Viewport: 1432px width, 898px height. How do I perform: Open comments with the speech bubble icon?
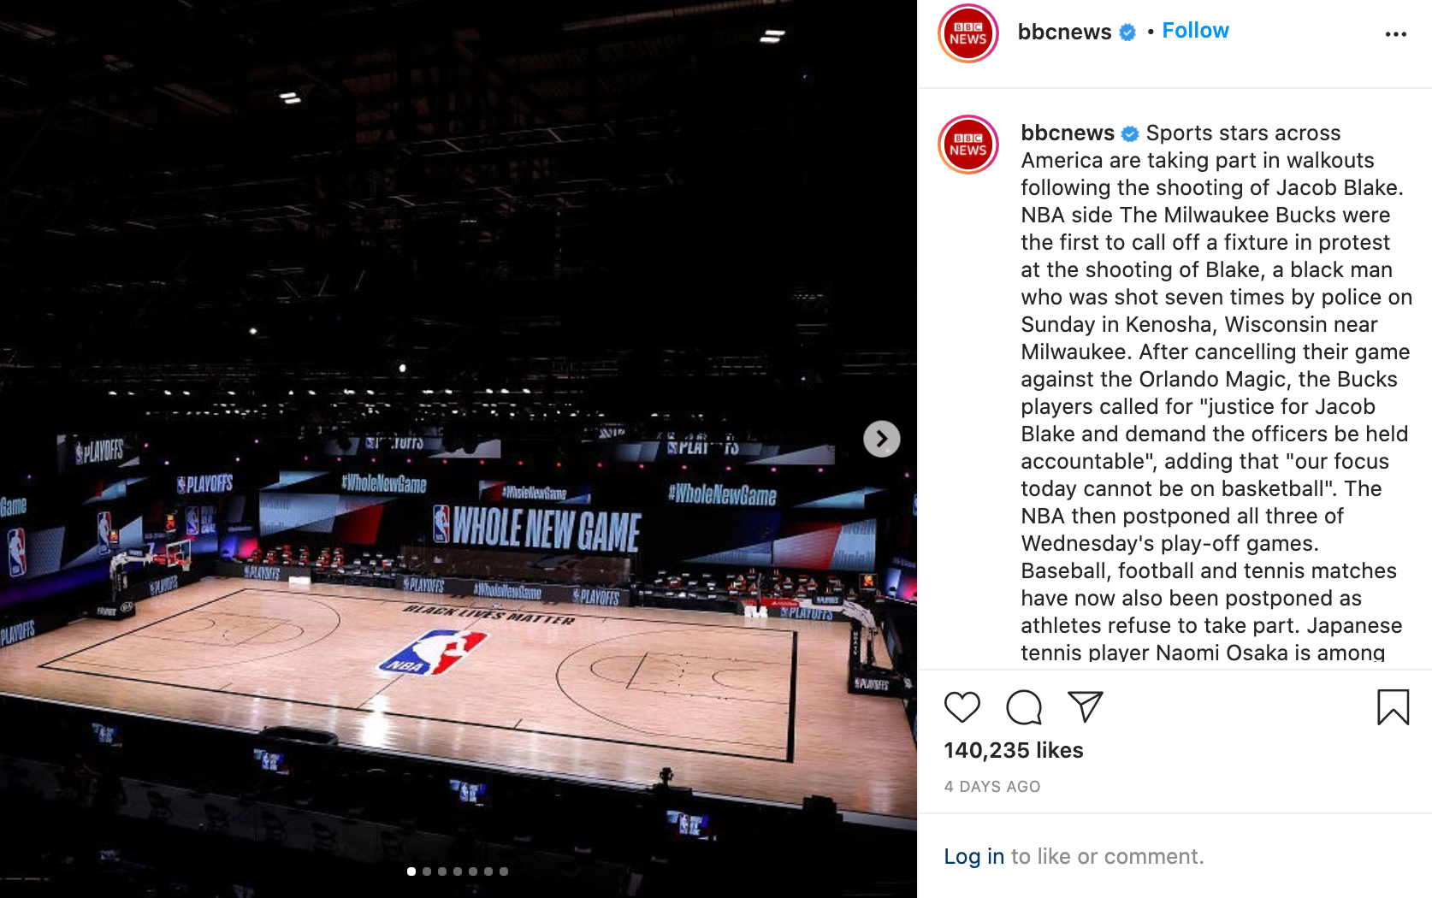tap(1024, 707)
